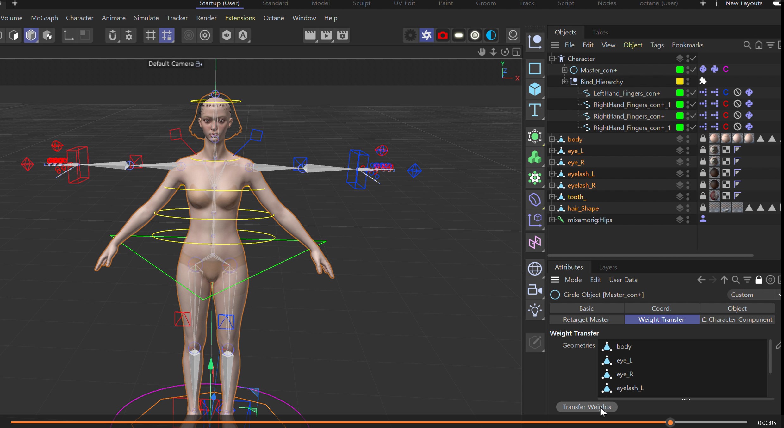
Task: Toggle enable checkmark on LeftHand_Fingers_con+
Action: click(693, 93)
